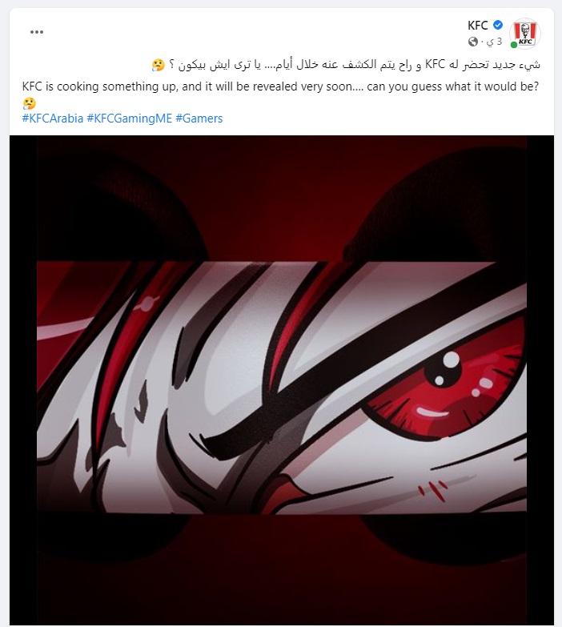Click the globe public audience icon
The height and width of the screenshot is (627, 562).
[473, 42]
